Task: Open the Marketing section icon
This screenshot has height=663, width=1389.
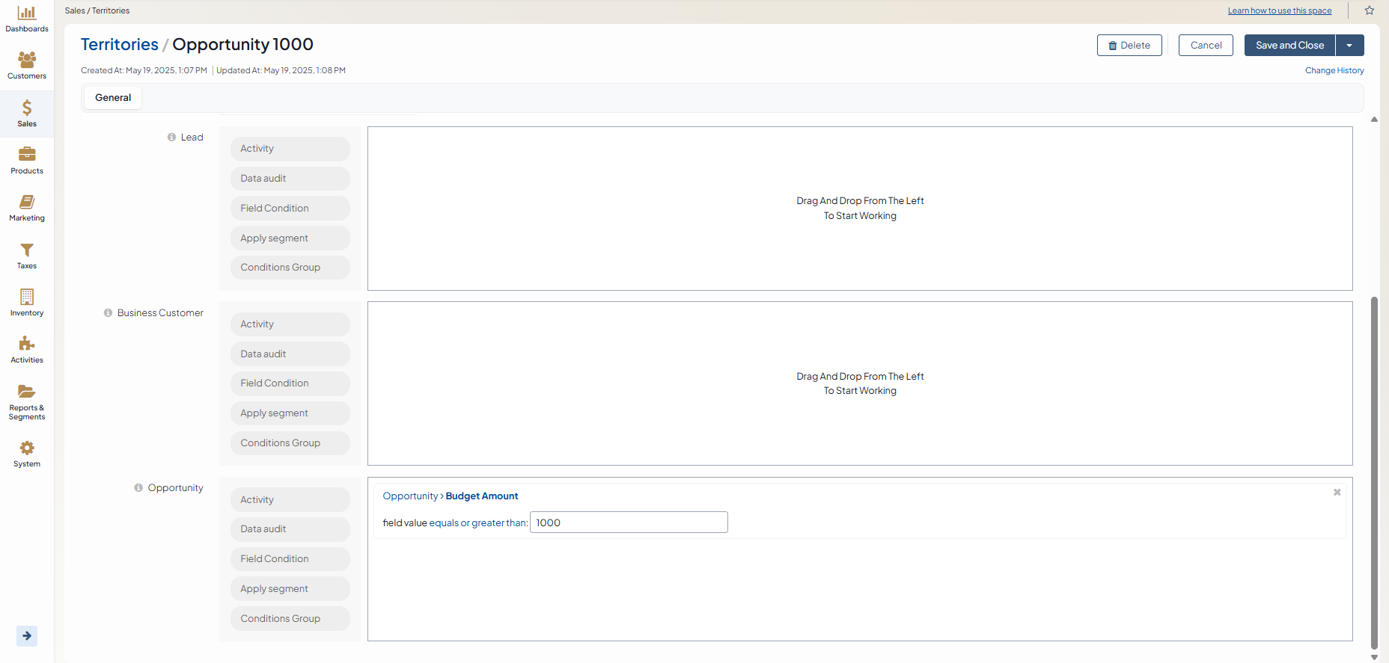Action: (27, 202)
